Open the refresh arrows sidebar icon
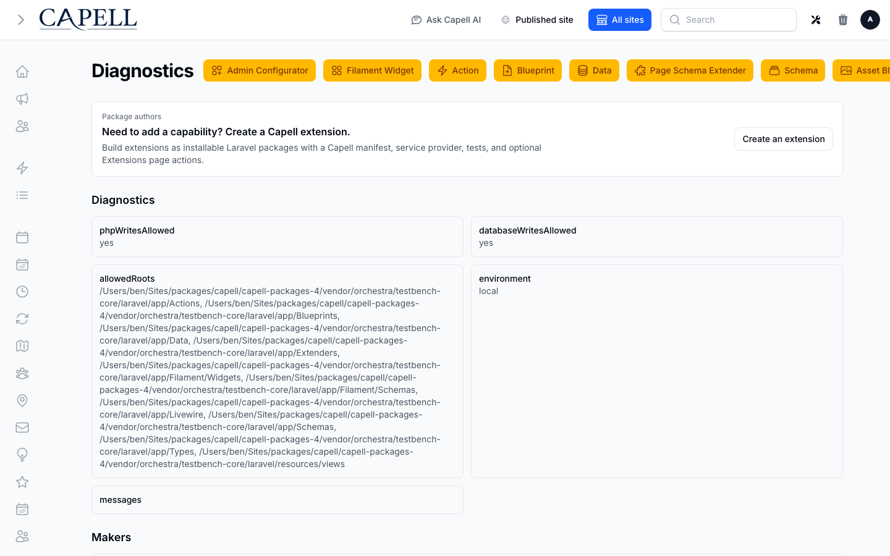Screen dimensions: 890x556 (22, 319)
